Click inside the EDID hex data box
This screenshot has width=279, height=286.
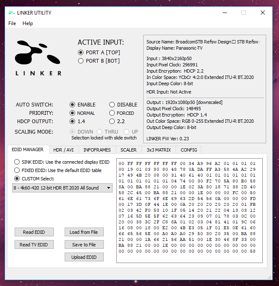pyautogui.click(x=189, y=210)
